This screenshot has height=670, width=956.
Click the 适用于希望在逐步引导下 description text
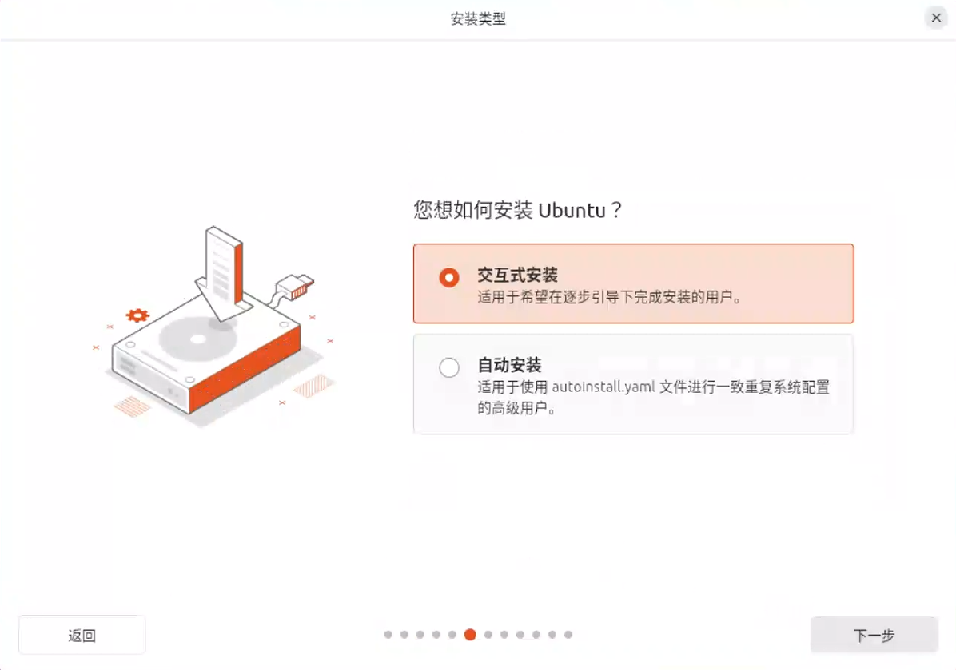(609, 297)
